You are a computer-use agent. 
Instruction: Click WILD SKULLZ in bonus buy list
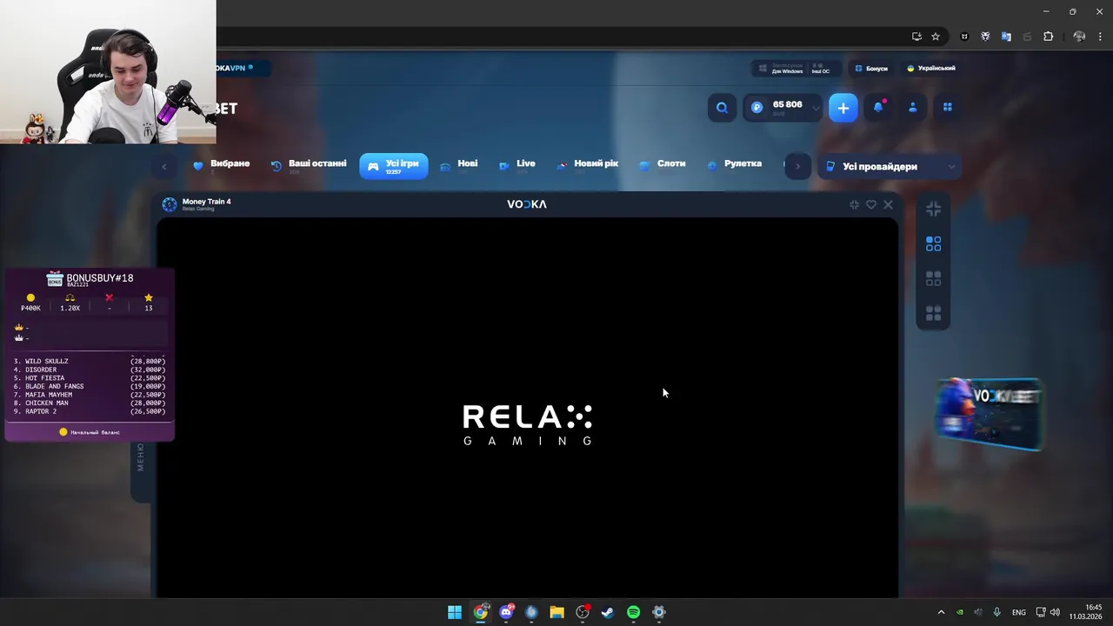click(46, 361)
